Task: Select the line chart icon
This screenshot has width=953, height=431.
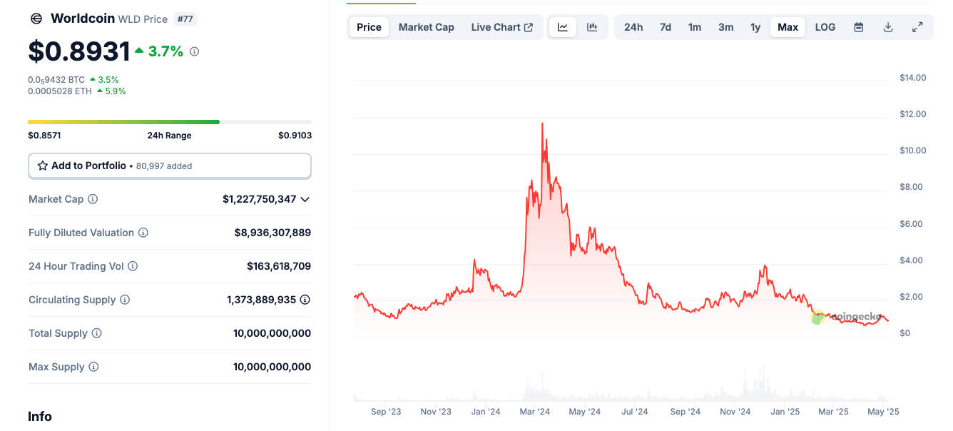Action: tap(562, 26)
